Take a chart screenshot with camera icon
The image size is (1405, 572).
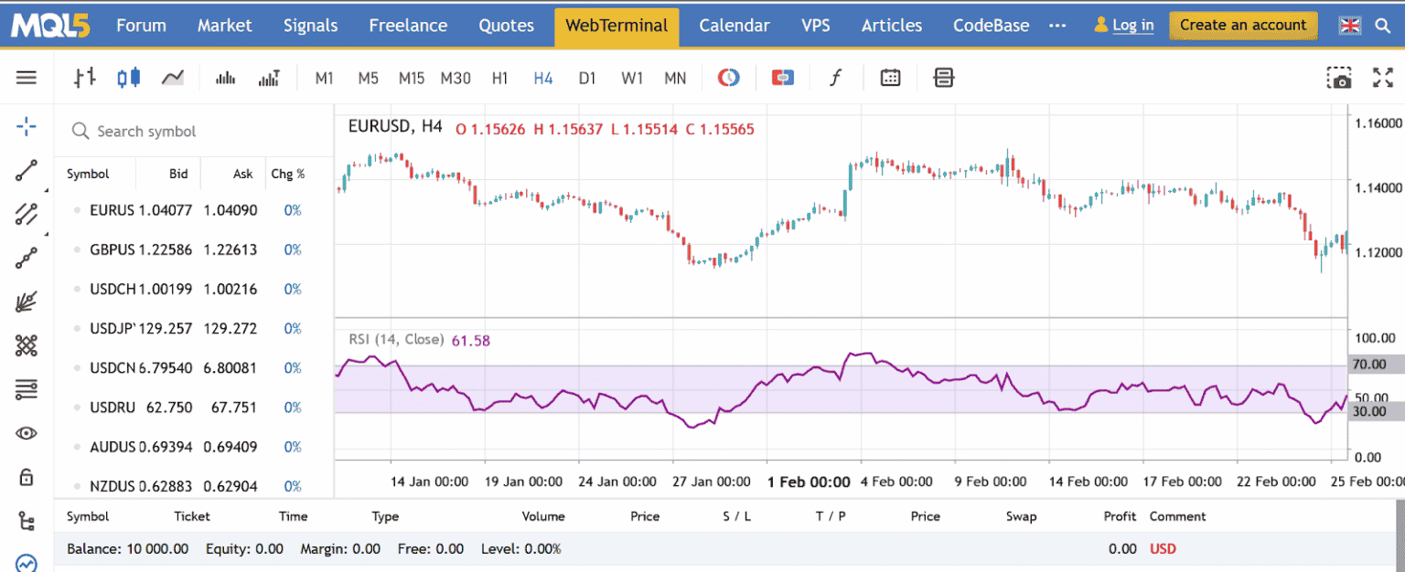coord(1339,78)
